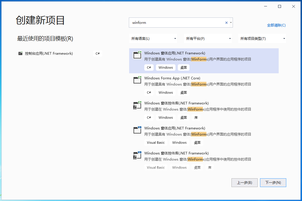
Task: Click C# tag under Windows Forms App (.NET Core)
Action: coord(149,93)
